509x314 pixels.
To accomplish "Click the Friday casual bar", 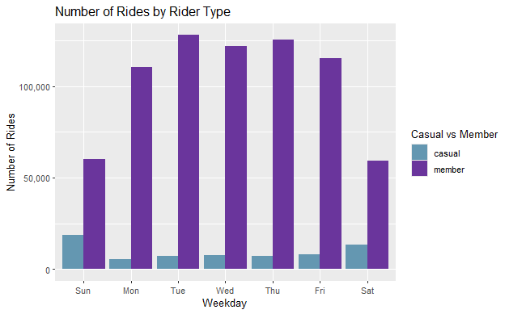I will click(x=309, y=262).
